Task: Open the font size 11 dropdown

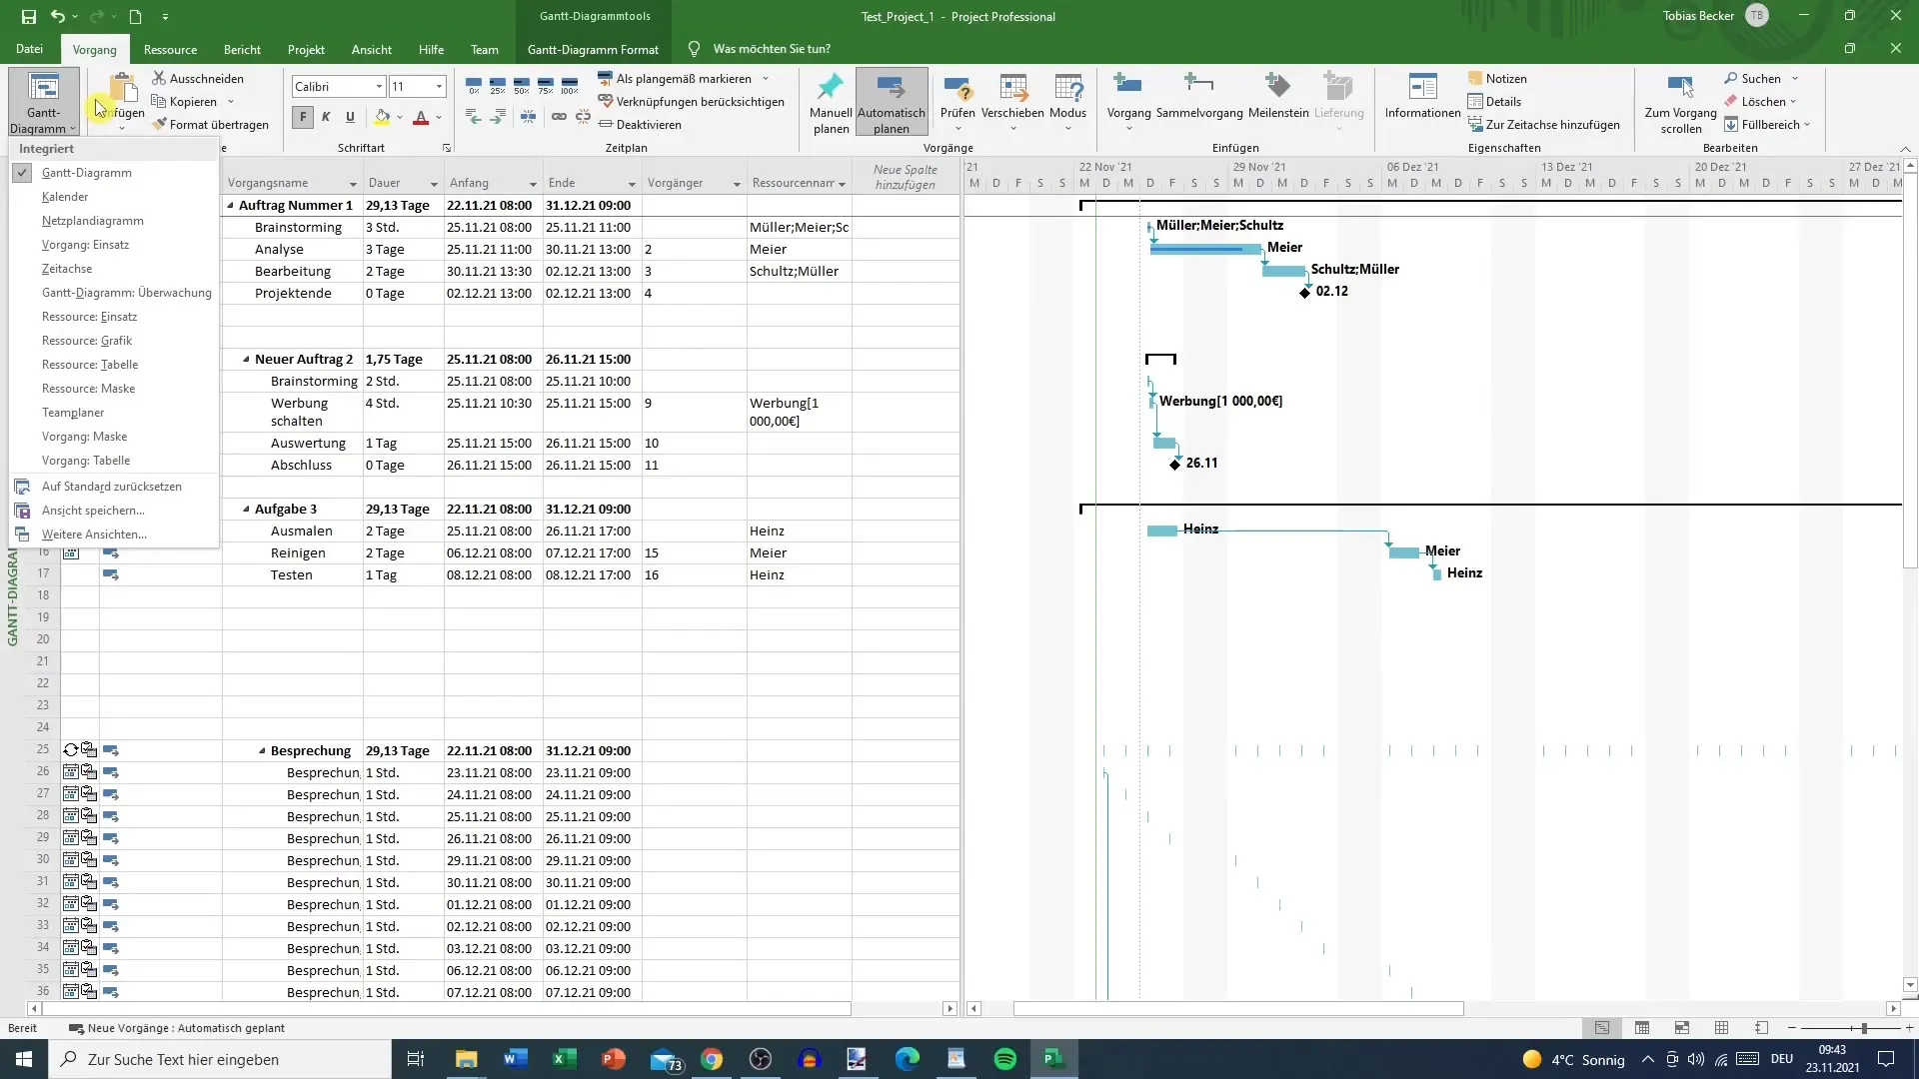Action: (438, 87)
